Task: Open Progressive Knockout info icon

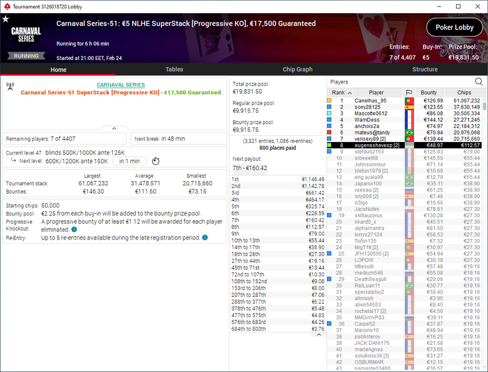Action: (74, 230)
